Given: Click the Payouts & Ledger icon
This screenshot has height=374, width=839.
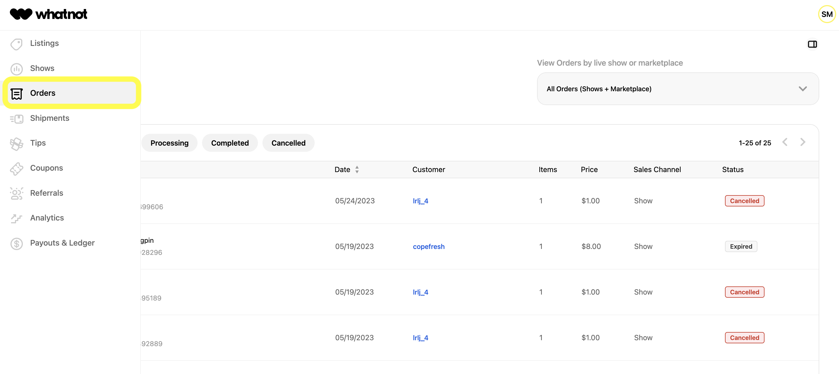Looking at the screenshot, I should (x=16, y=243).
